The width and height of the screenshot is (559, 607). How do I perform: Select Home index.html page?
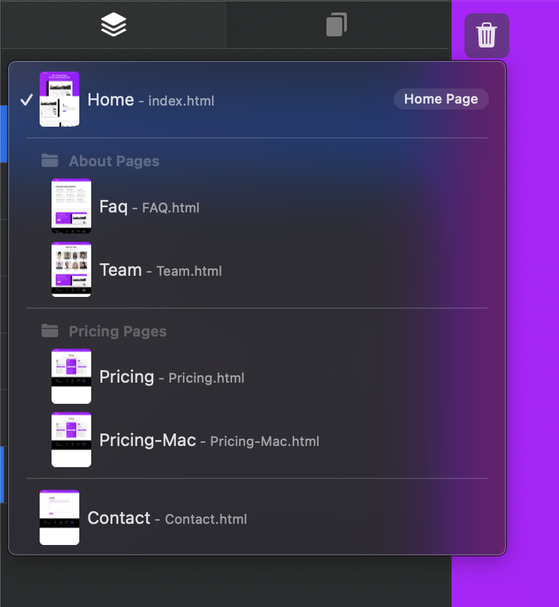(151, 100)
